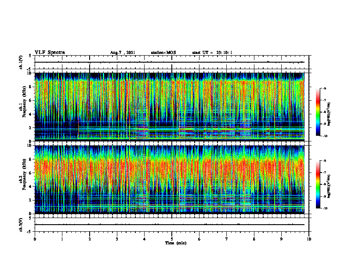Image resolution: width=348 pixels, height=268 pixels.
Task: Click inside the ch.2 spectrogram panel
Action: click(x=169, y=180)
